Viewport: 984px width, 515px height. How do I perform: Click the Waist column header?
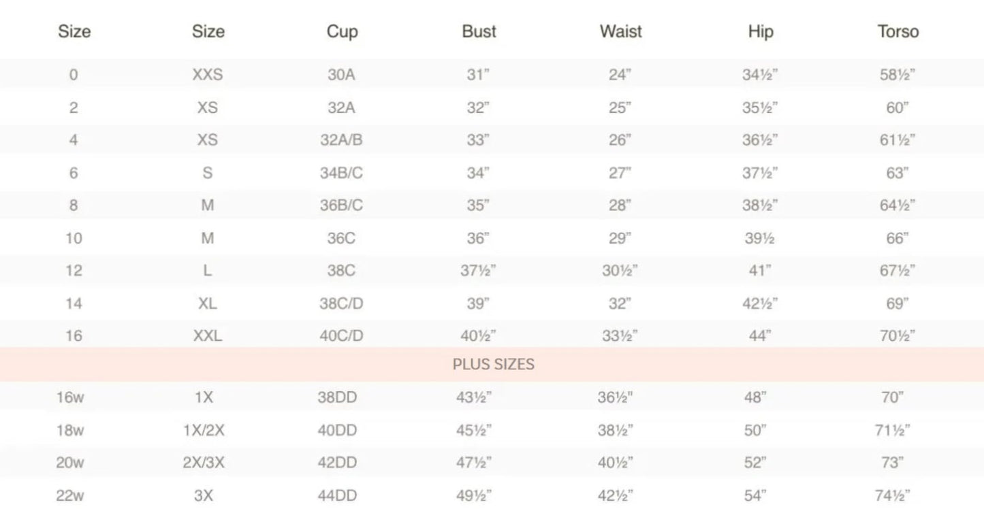(x=620, y=31)
